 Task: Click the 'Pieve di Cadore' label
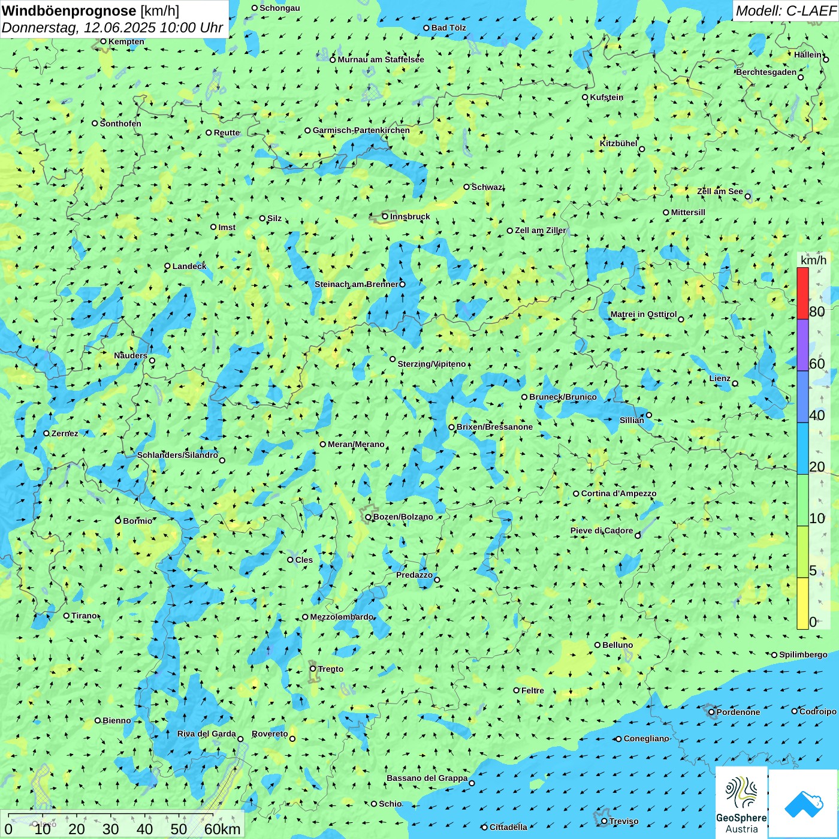pos(602,531)
